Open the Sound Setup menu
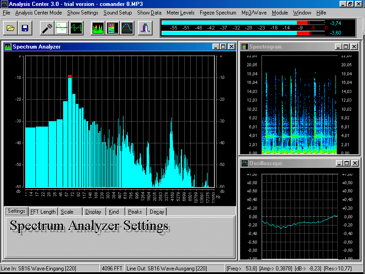The width and height of the screenshot is (365, 274). click(x=118, y=13)
